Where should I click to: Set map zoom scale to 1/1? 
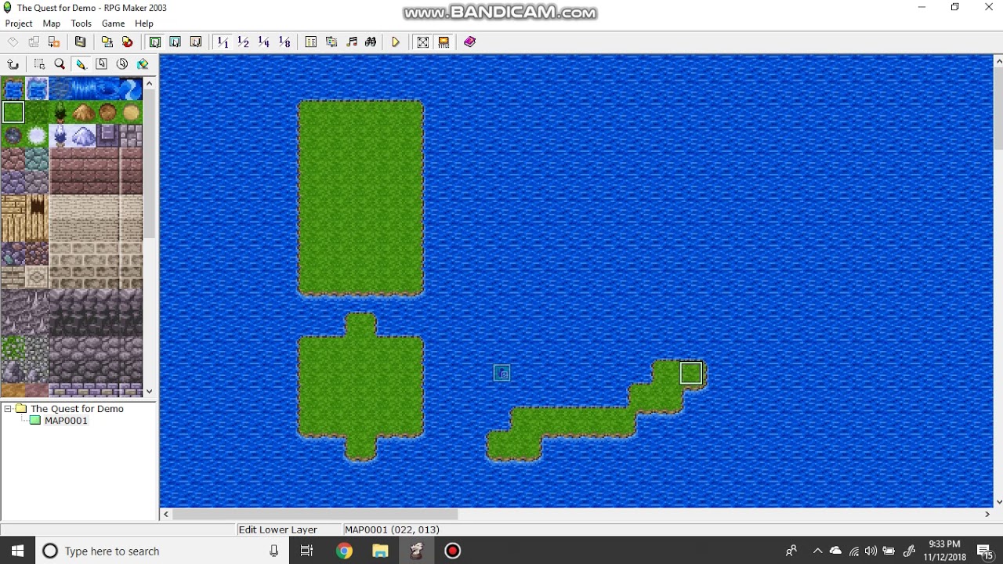point(223,42)
